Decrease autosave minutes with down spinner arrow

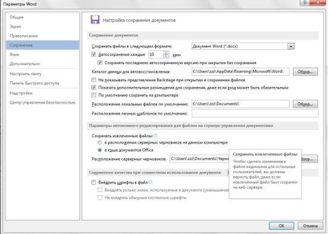point(166,56)
